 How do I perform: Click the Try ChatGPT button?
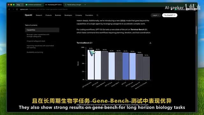(170, 15)
